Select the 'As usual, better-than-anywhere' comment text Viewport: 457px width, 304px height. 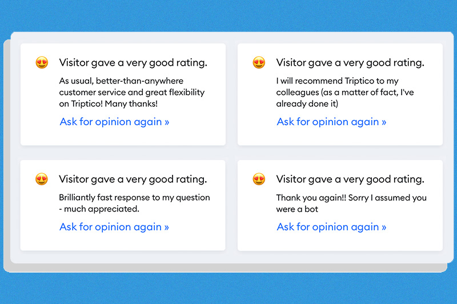131,92
